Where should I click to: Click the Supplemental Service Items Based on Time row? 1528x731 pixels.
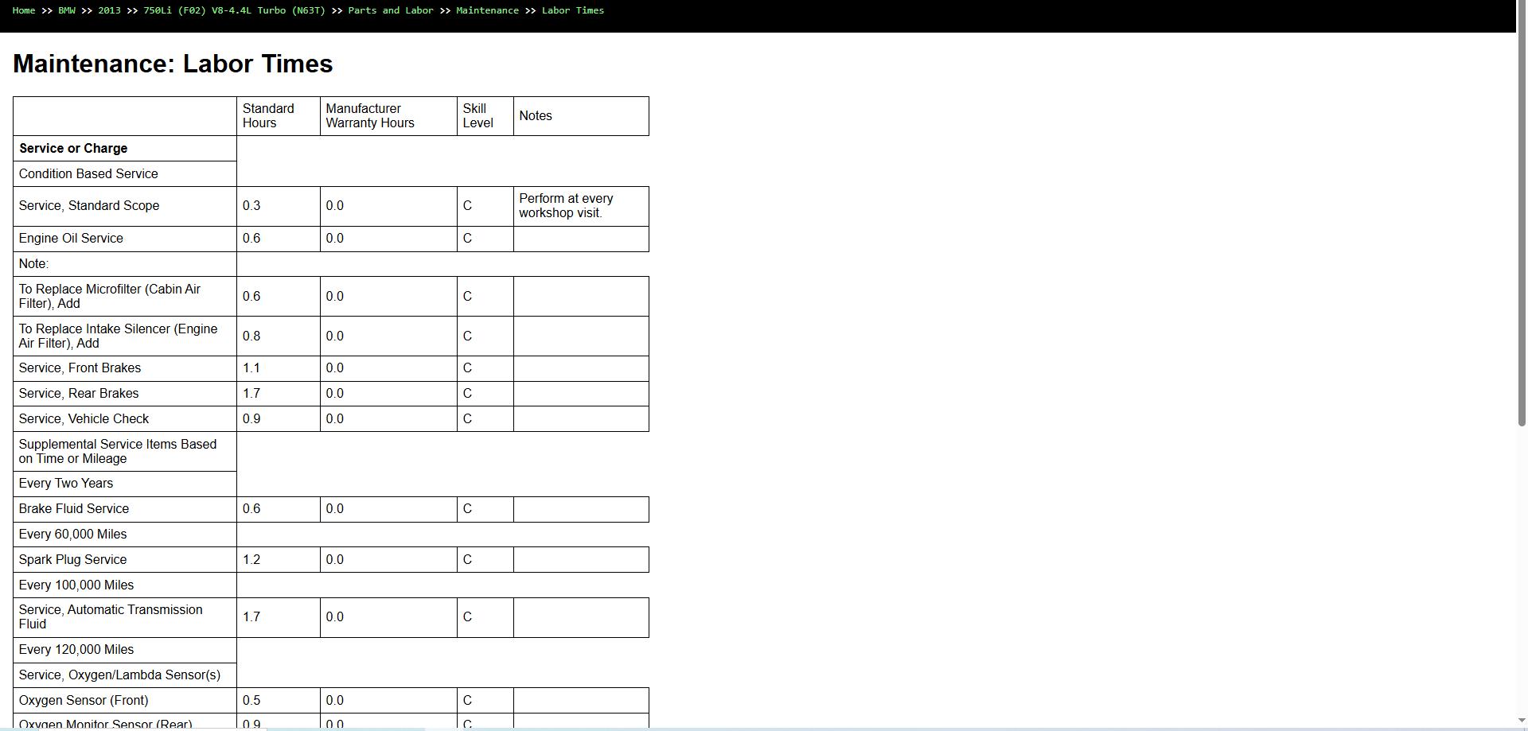[x=125, y=452]
